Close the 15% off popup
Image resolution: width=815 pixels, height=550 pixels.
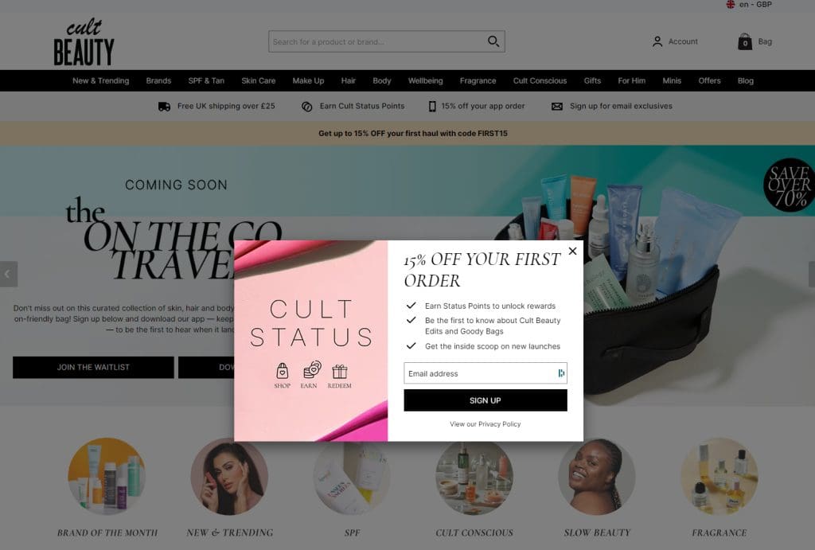[572, 251]
